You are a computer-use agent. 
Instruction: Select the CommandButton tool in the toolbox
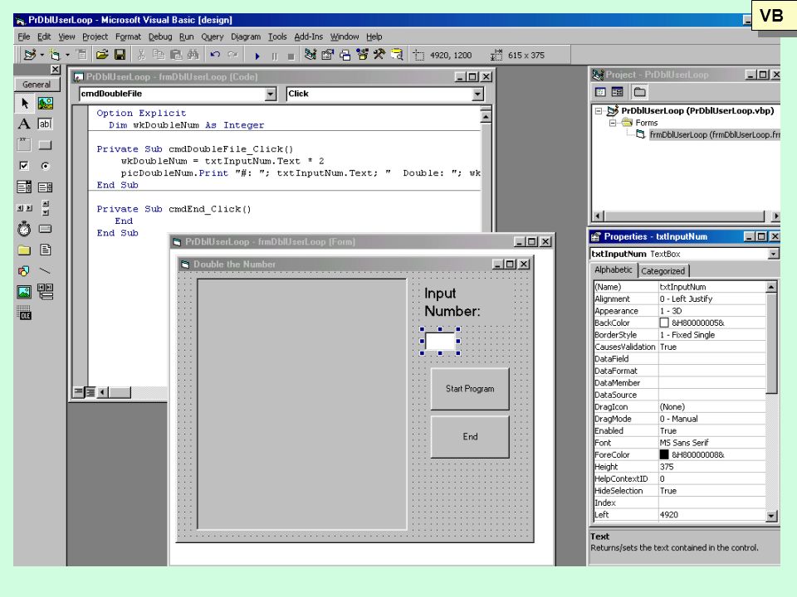45,145
